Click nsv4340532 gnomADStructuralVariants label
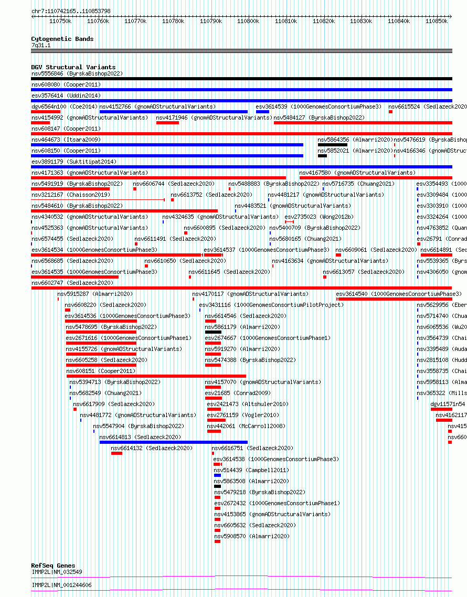 (x=90, y=217)
